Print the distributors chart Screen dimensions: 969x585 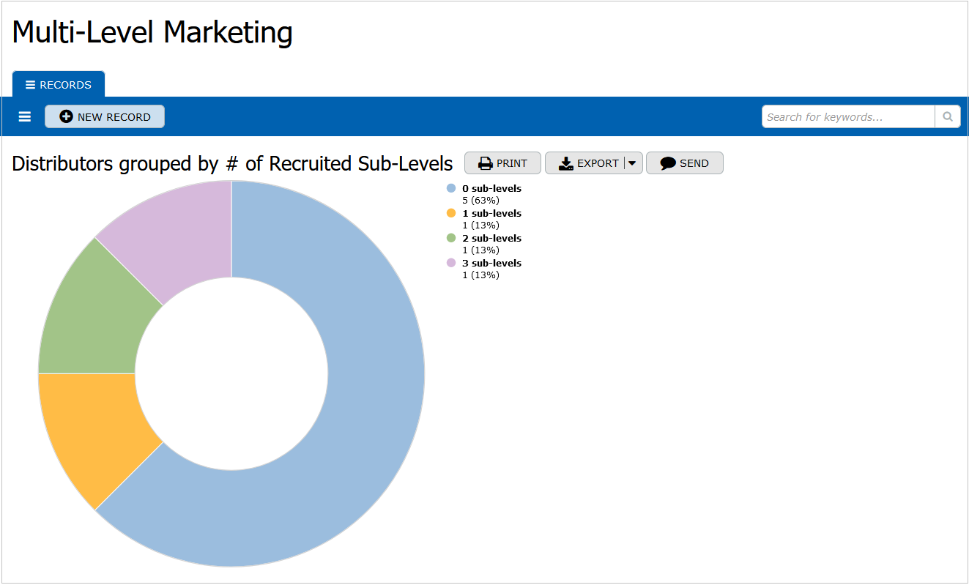(x=502, y=163)
